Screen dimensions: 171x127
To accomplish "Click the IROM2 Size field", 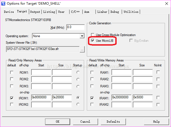I will pos(62,105).
